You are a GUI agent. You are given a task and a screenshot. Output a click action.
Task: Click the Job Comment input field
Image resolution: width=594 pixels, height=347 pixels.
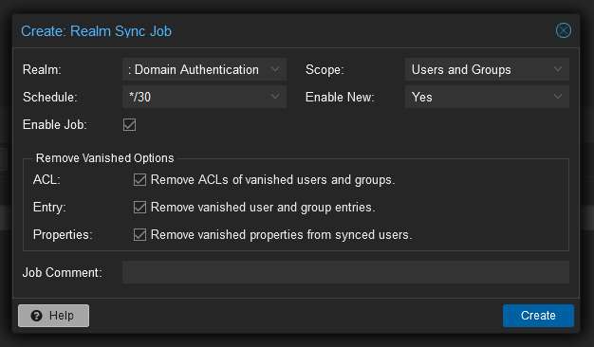tap(345, 272)
